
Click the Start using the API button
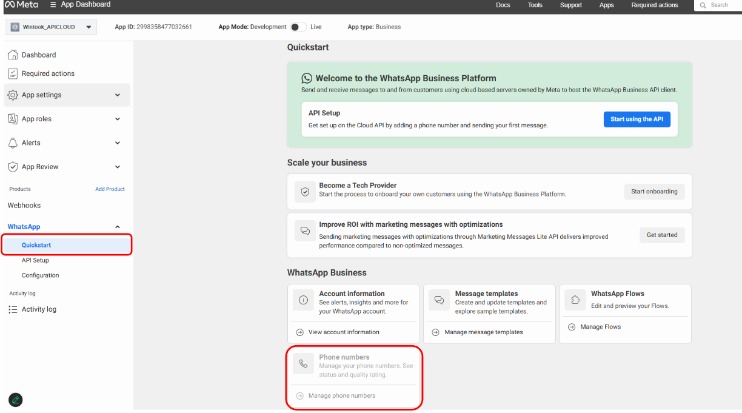[637, 119]
